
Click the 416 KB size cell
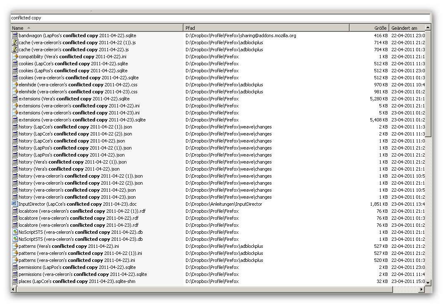(381, 36)
